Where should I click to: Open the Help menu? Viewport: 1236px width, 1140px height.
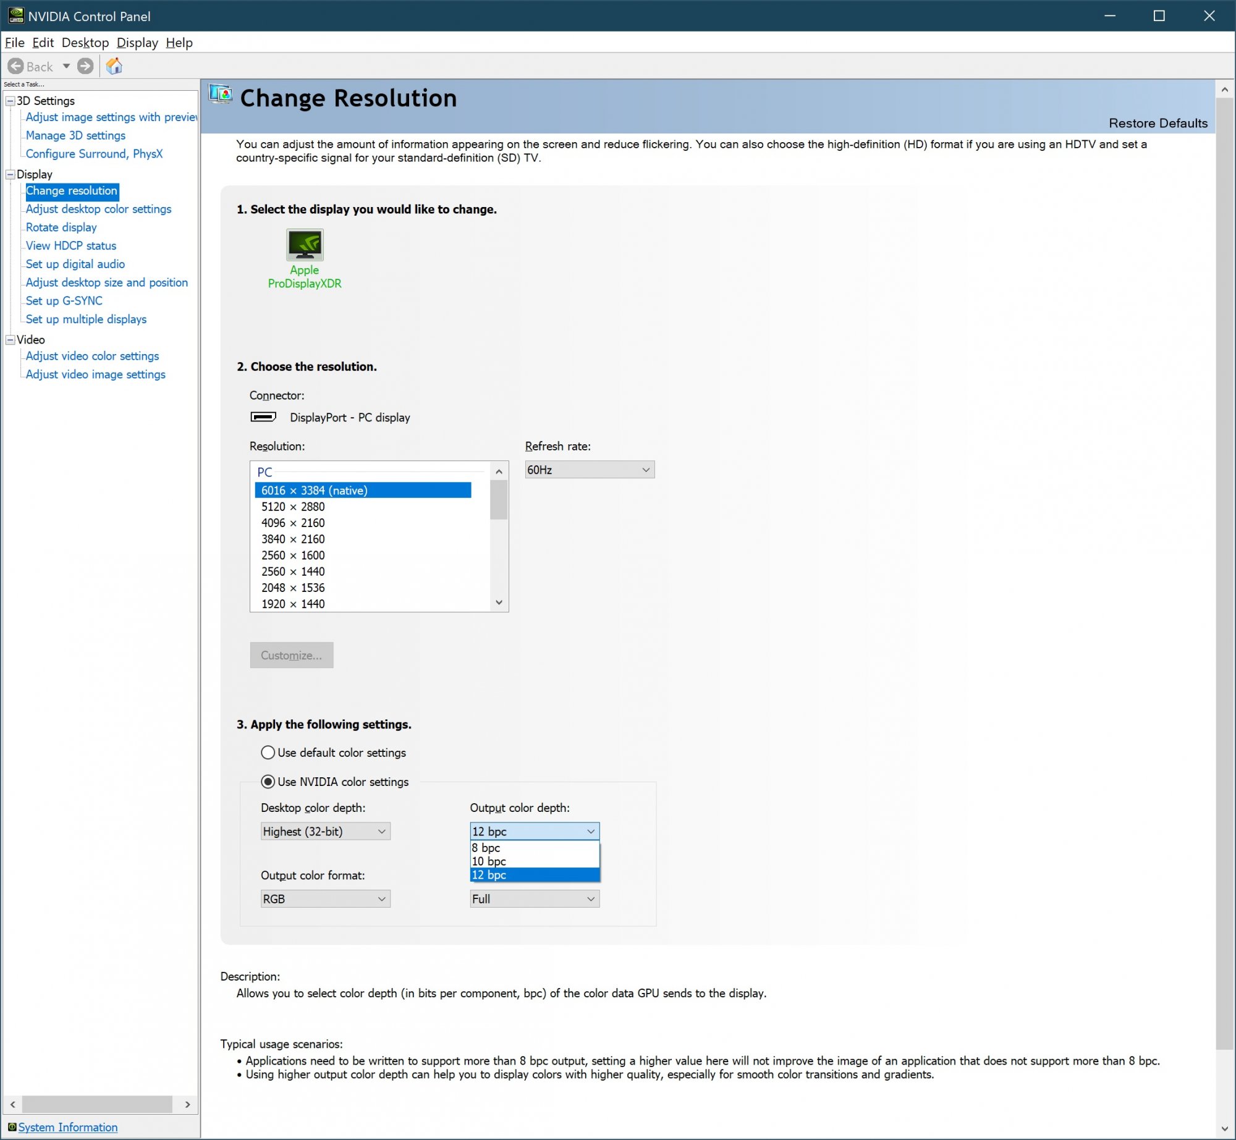pos(179,43)
